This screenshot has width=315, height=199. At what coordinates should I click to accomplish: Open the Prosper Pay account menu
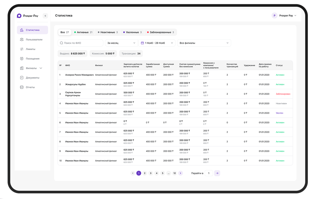284,15
